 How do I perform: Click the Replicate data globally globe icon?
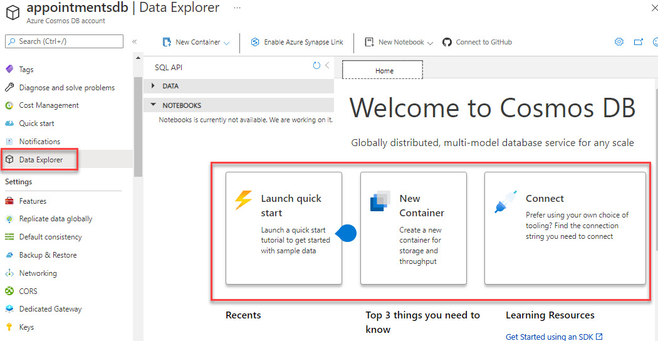pyautogui.click(x=9, y=219)
